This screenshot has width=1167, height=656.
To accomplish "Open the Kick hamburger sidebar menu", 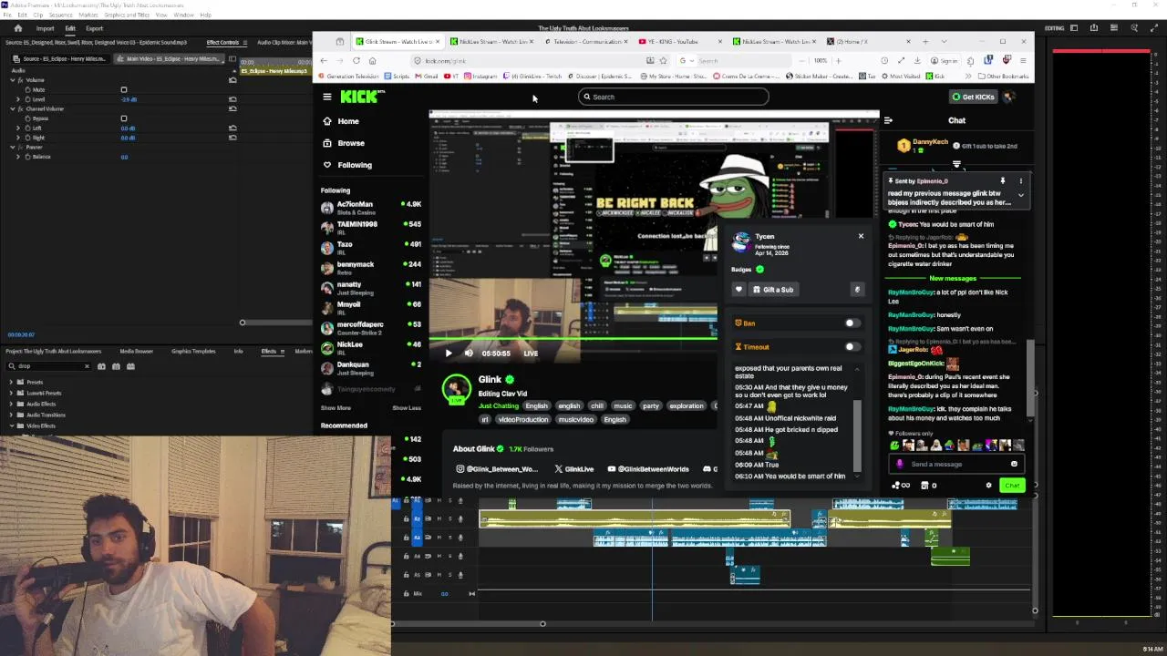I will [x=327, y=97].
